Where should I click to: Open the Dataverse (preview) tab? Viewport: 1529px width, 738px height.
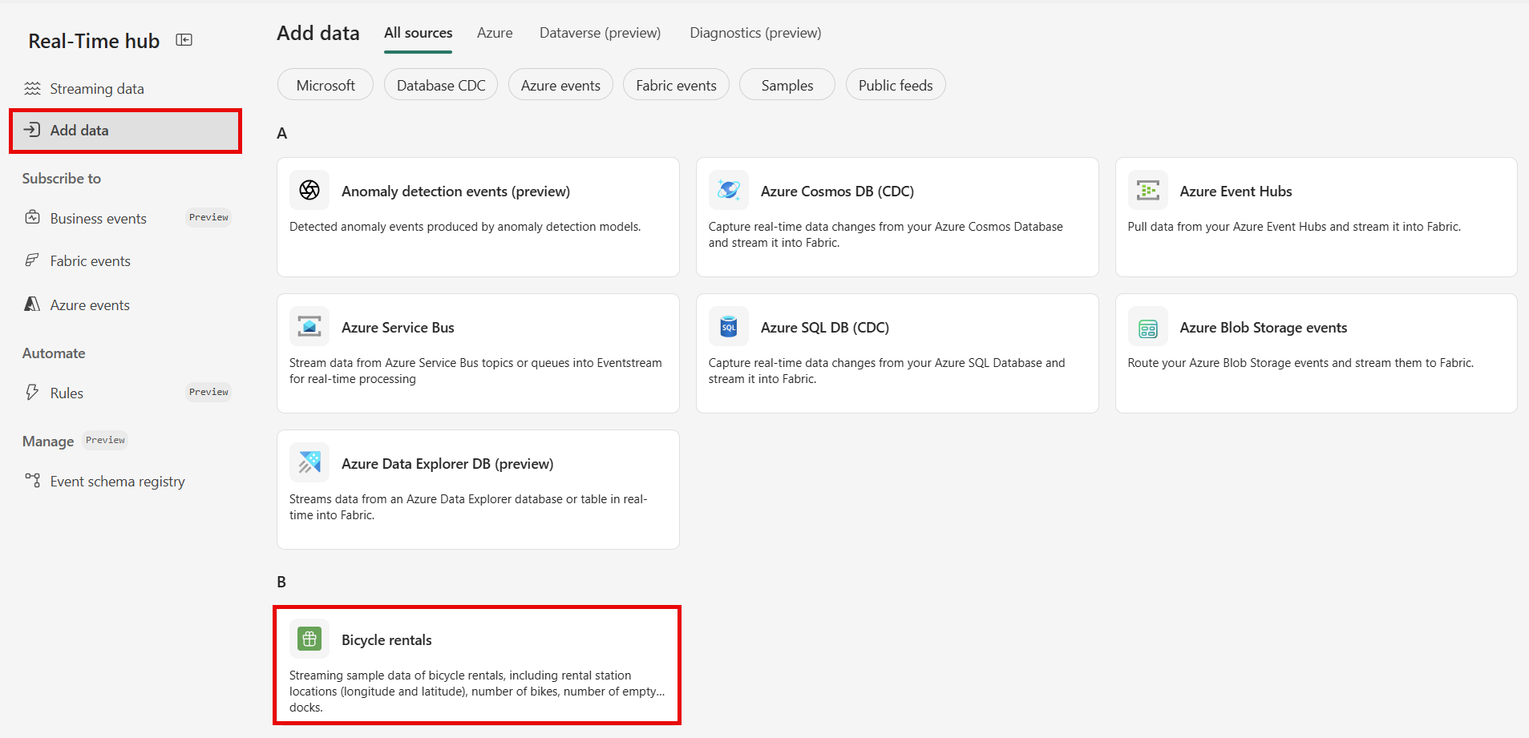600,33
